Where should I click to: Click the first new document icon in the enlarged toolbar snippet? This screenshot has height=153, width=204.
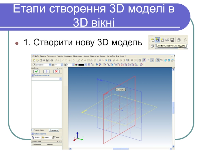(152, 40)
